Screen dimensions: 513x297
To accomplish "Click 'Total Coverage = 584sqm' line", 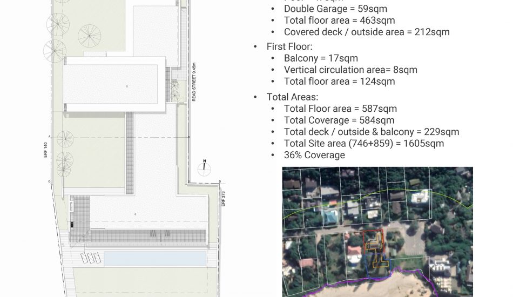I will click(x=339, y=120).
